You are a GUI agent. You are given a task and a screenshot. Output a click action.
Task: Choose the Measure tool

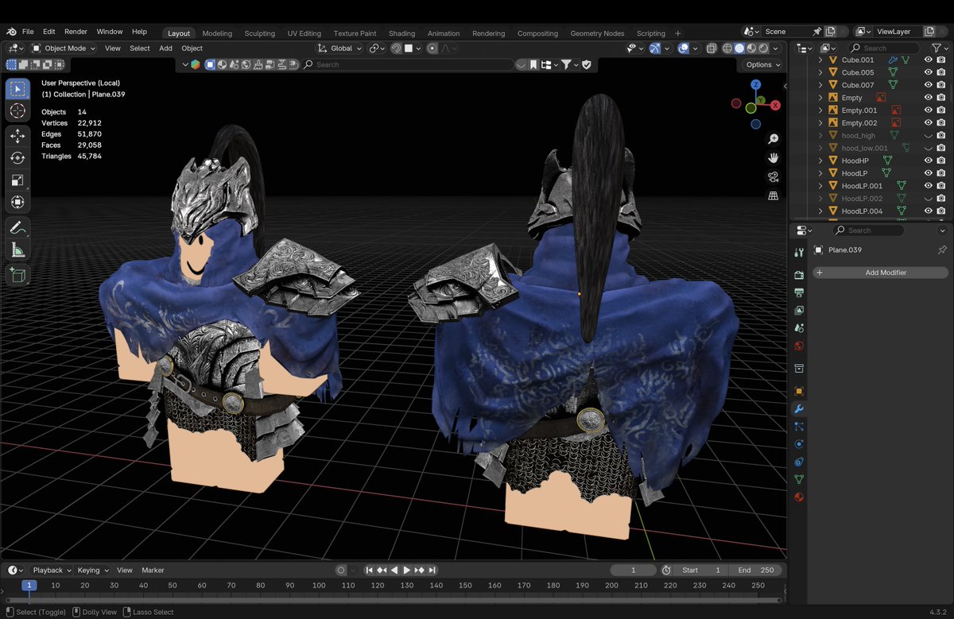[x=17, y=250]
